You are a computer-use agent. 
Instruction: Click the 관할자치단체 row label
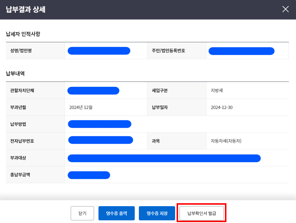coord(23,90)
